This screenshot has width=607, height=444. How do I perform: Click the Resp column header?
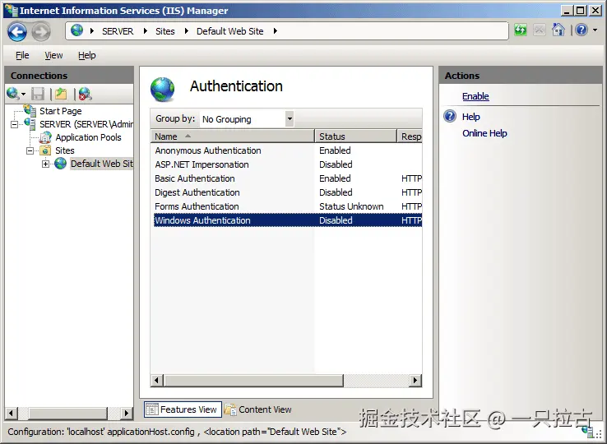410,136
